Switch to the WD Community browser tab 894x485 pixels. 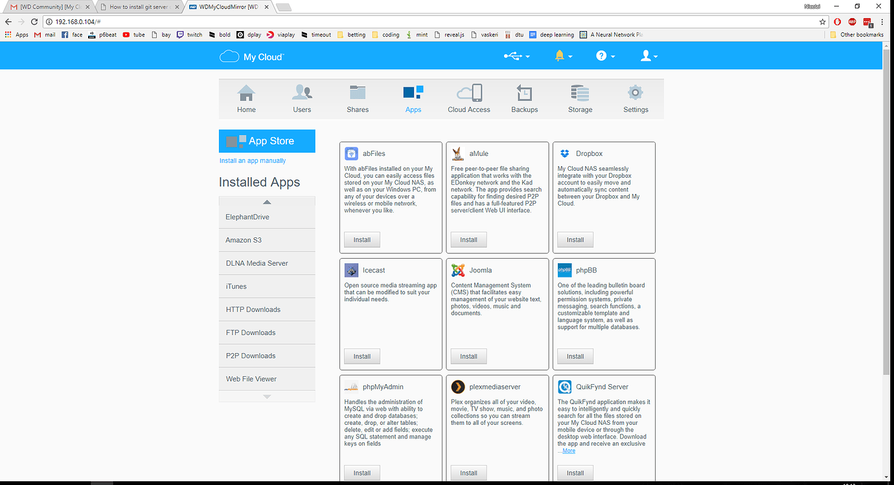(49, 6)
